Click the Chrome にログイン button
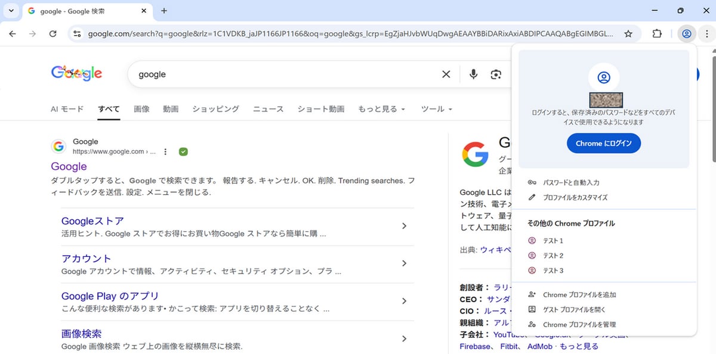This screenshot has height=354, width=716. 603,144
